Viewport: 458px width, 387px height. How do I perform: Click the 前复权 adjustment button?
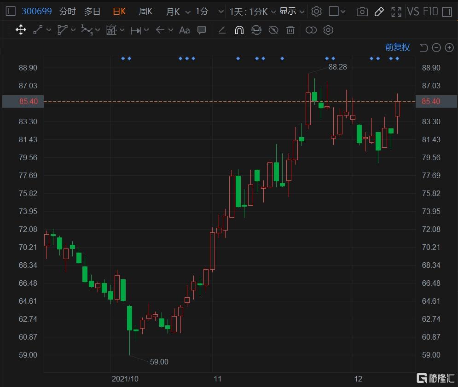tap(398, 47)
